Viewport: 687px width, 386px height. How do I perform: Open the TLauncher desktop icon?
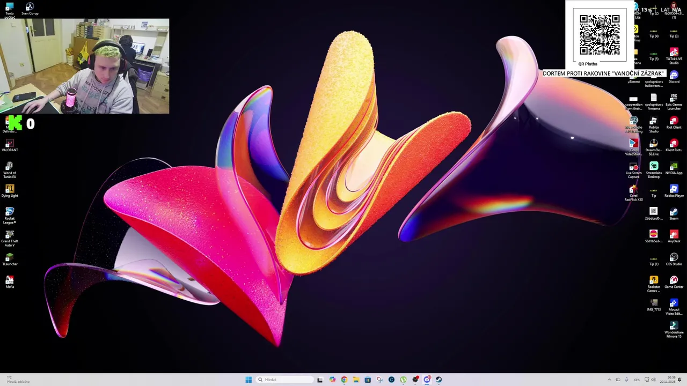10,259
